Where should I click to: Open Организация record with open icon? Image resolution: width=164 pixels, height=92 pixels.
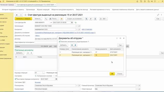[79, 26]
